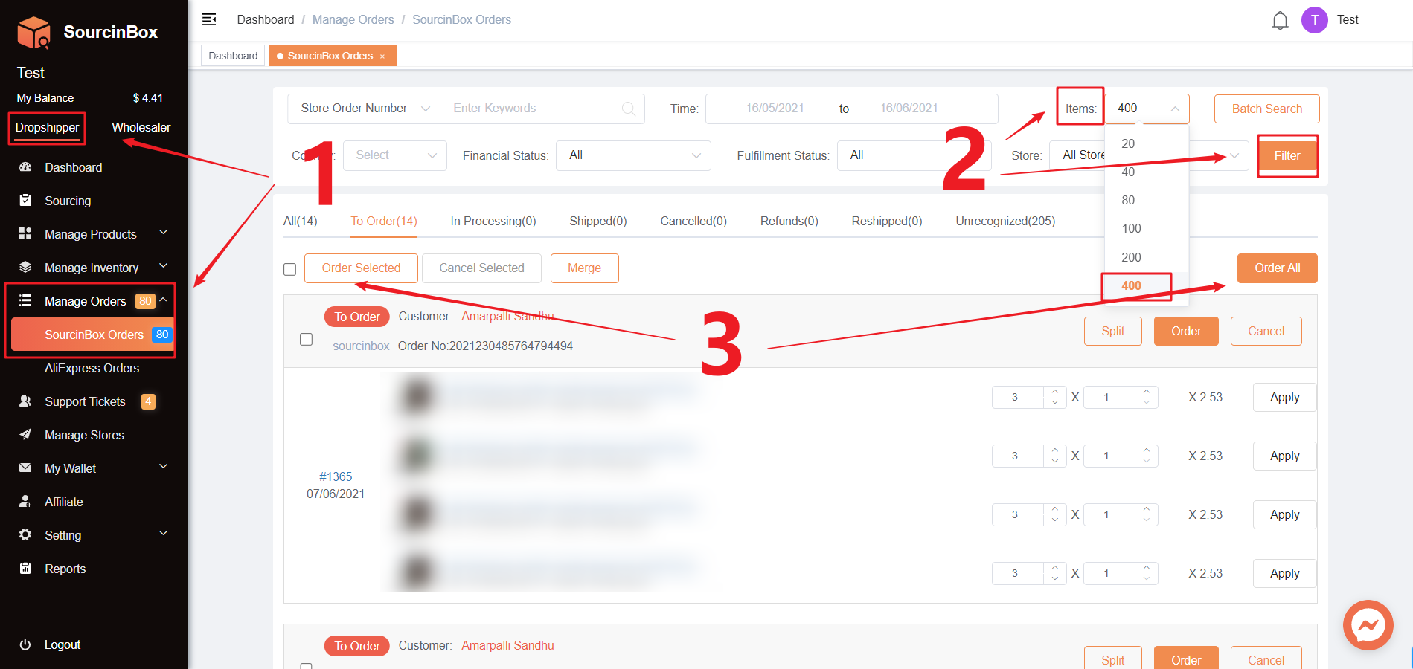This screenshot has width=1413, height=669.
Task: Expand the Manage Inventory submenu chevron
Action: (x=163, y=266)
